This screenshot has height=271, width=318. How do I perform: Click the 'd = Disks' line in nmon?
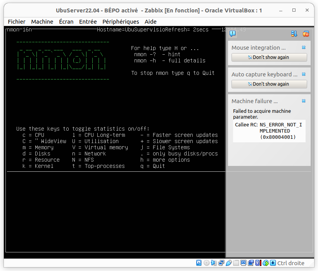tap(36, 154)
